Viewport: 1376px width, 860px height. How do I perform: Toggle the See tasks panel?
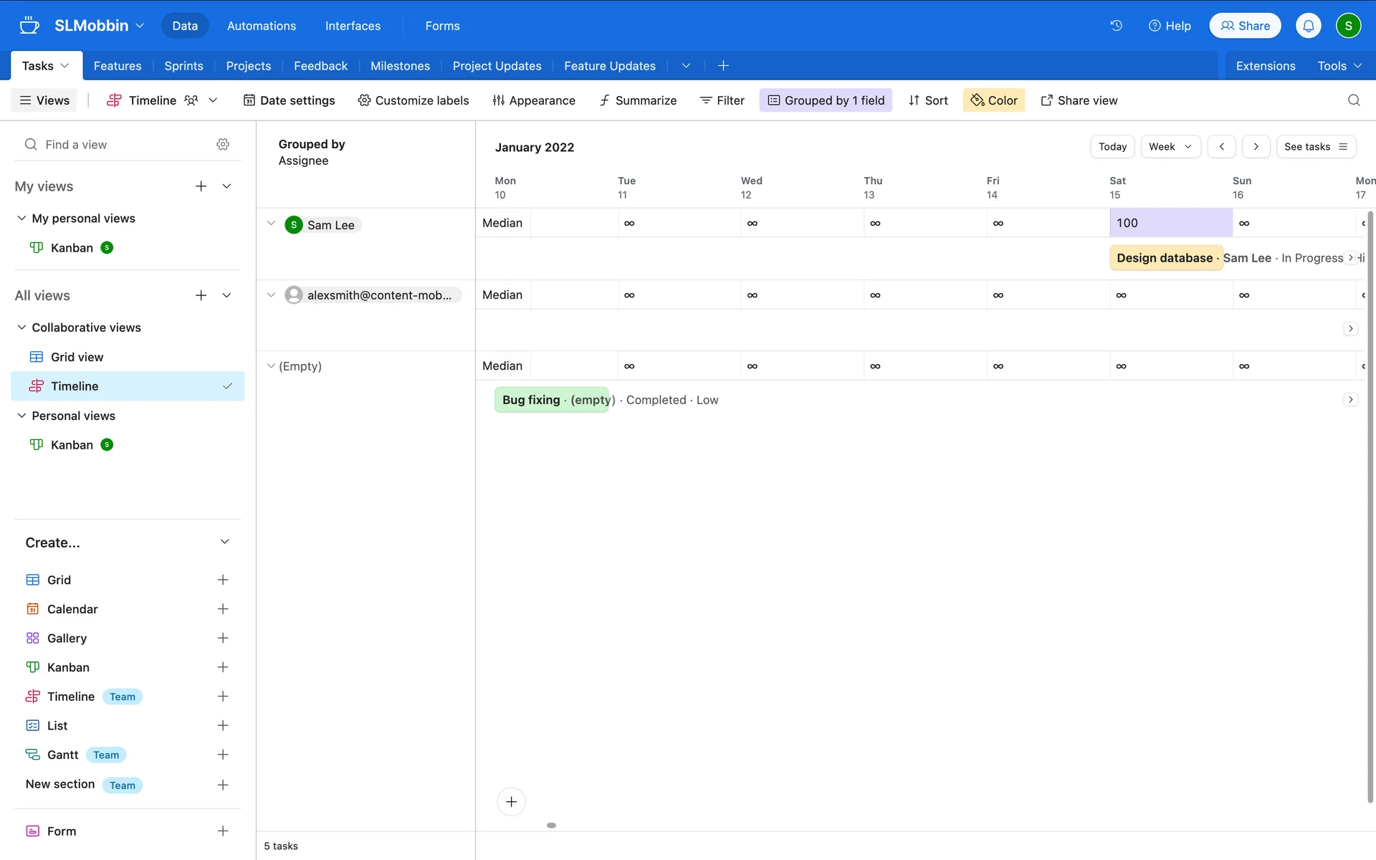click(x=1316, y=146)
